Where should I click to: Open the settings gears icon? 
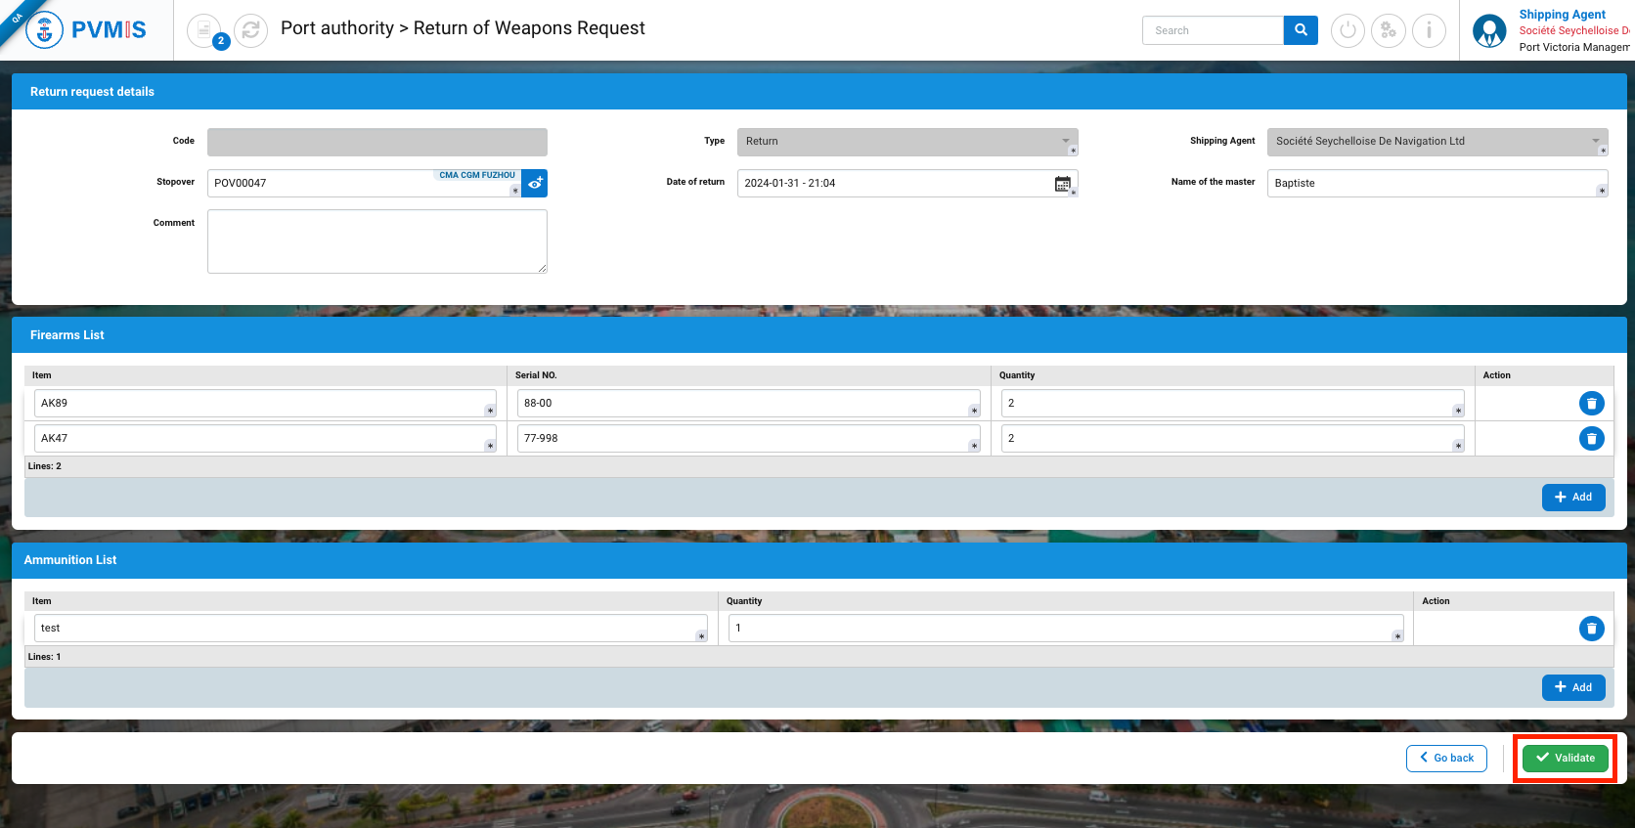pyautogui.click(x=1388, y=30)
